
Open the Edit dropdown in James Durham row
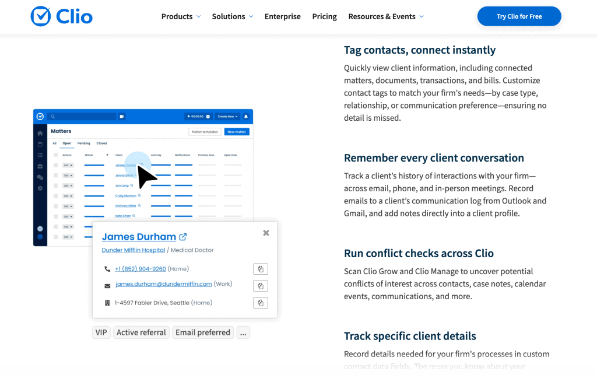click(68, 165)
